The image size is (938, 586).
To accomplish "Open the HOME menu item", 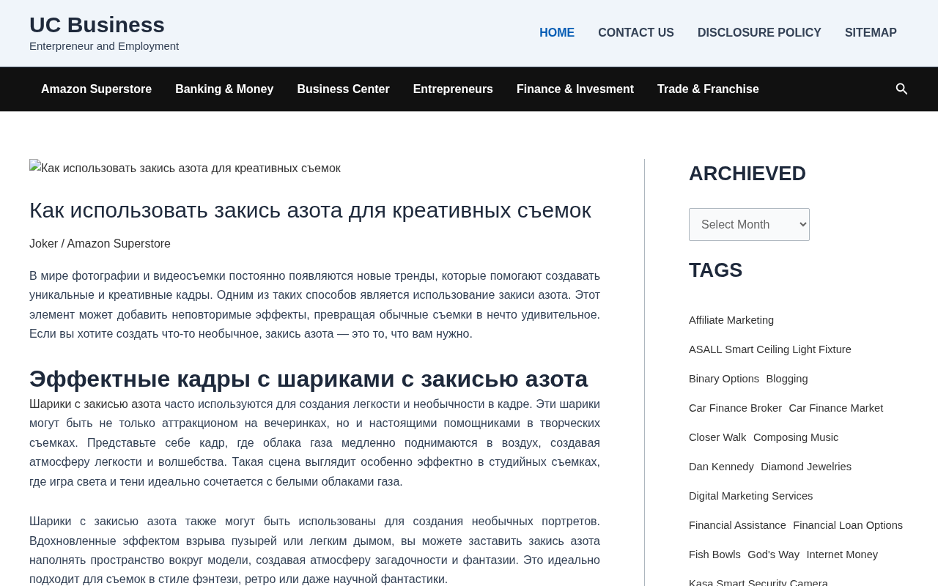I will pyautogui.click(x=557, y=33).
